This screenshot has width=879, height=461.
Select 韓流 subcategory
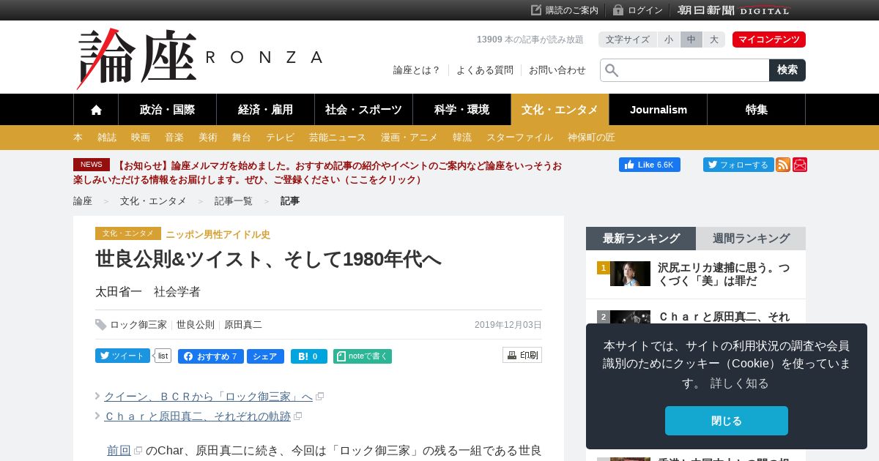click(x=462, y=138)
